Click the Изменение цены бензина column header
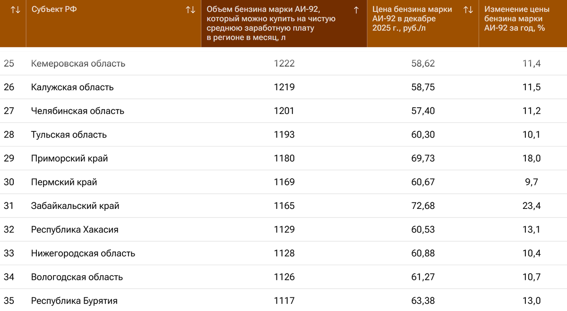This screenshot has height=311, width=567. (515, 19)
